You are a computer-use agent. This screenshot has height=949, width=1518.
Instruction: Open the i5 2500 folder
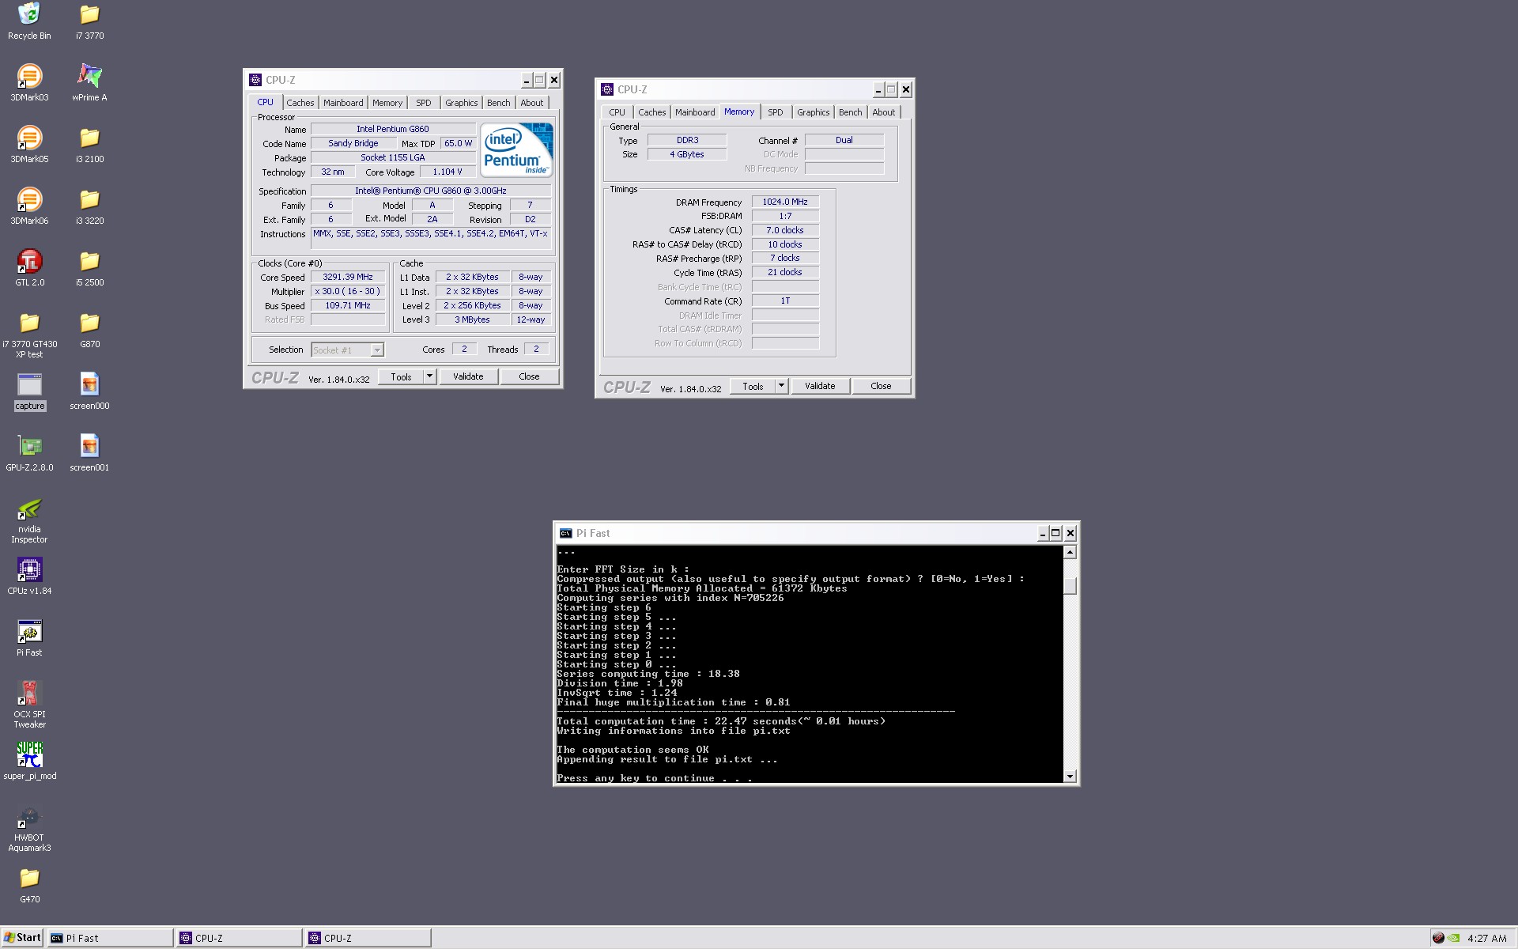point(89,267)
